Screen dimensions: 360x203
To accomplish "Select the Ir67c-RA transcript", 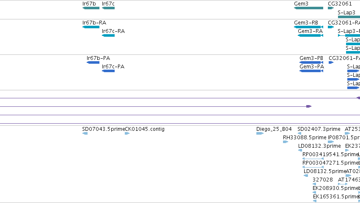I will point(108,35).
